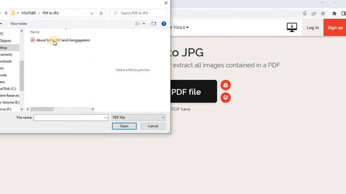Image resolution: width=346 pixels, height=194 pixels.
Task: Close the file dialog with X
Action: [x=166, y=3]
